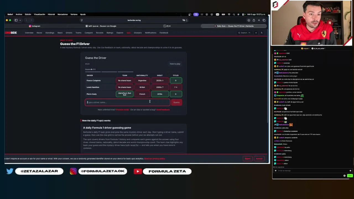The width and height of the screenshot is (354, 199).
Task: Focus the kerbside.racing address bar
Action: pyautogui.click(x=134, y=20)
